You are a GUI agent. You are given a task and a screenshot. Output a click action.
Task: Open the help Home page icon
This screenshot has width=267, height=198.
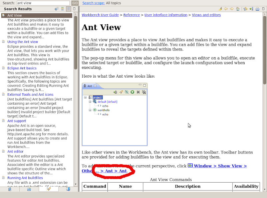pos(238,9)
